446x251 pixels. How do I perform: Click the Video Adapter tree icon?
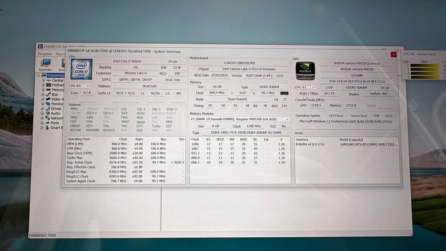48,99
